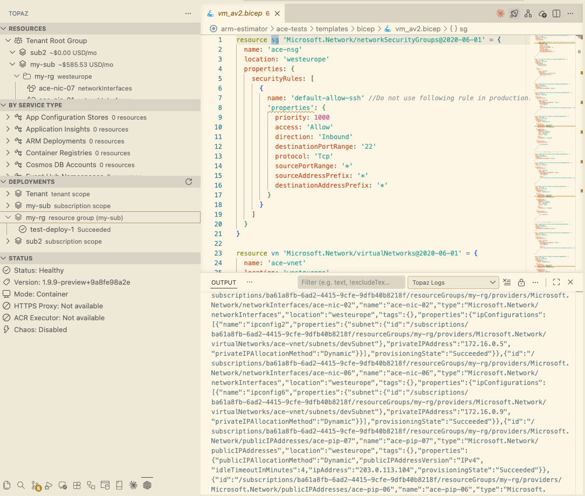Toggle output scroll lock
The width and height of the screenshot is (585, 496).
[x=521, y=283]
